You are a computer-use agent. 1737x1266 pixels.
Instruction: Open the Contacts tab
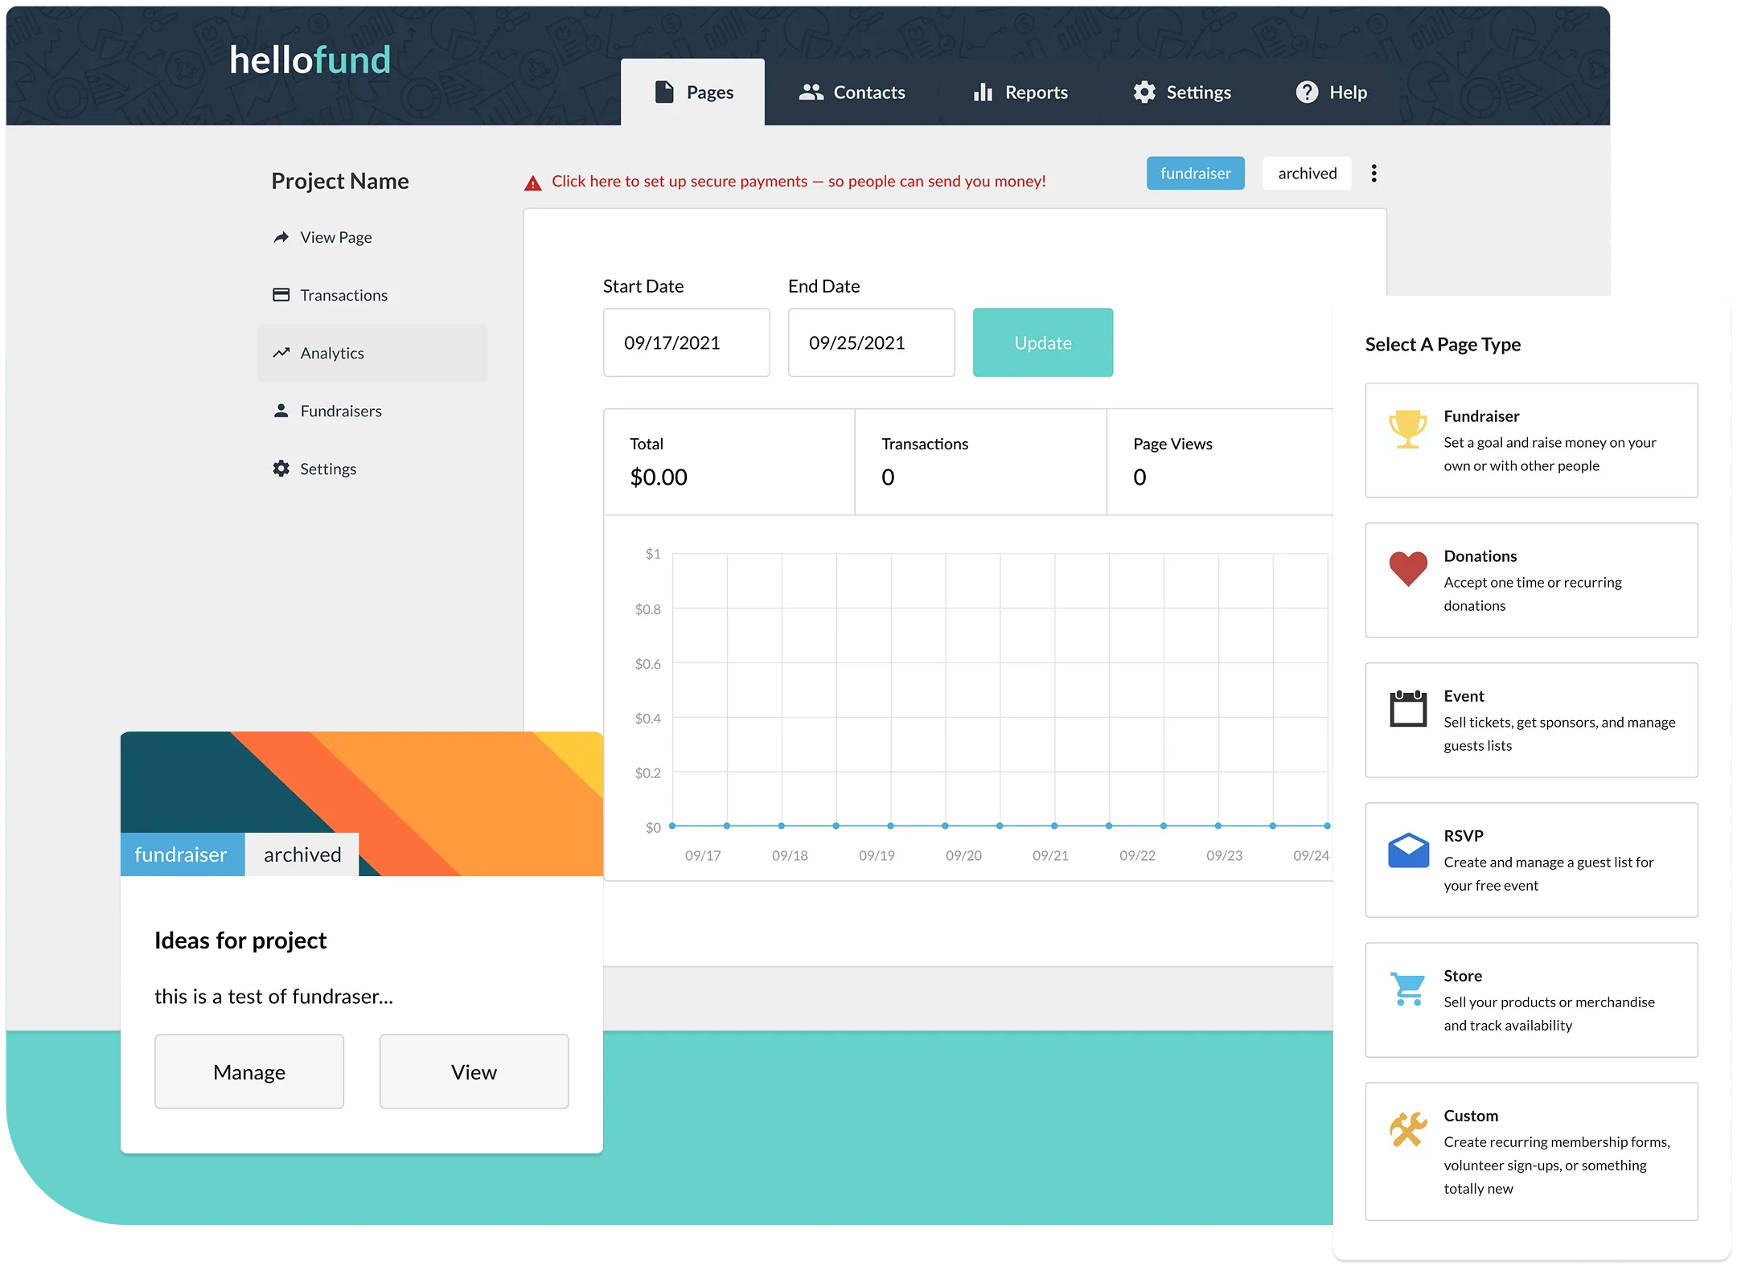pos(852,92)
